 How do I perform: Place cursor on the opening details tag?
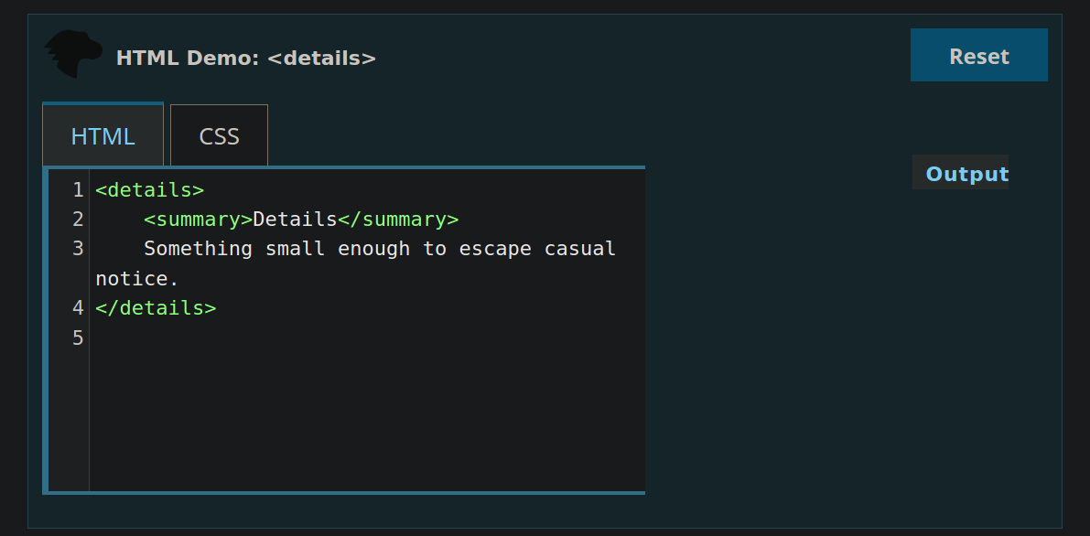(150, 189)
